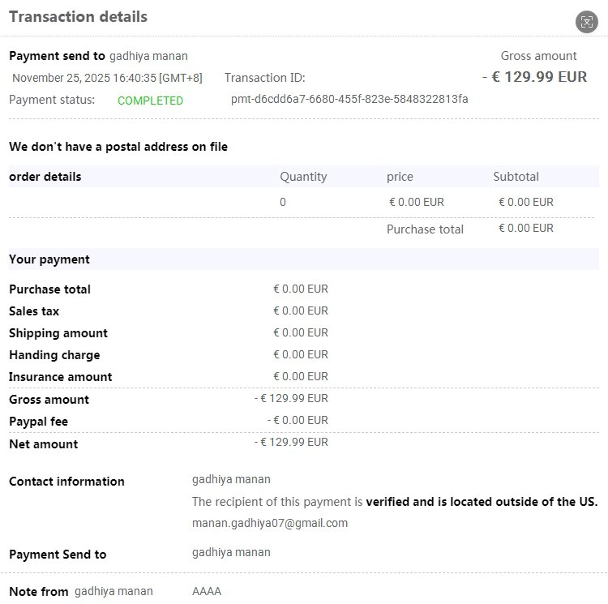The height and width of the screenshot is (604, 608).
Task: Click the Paypal fee row label
Action: tap(38, 422)
